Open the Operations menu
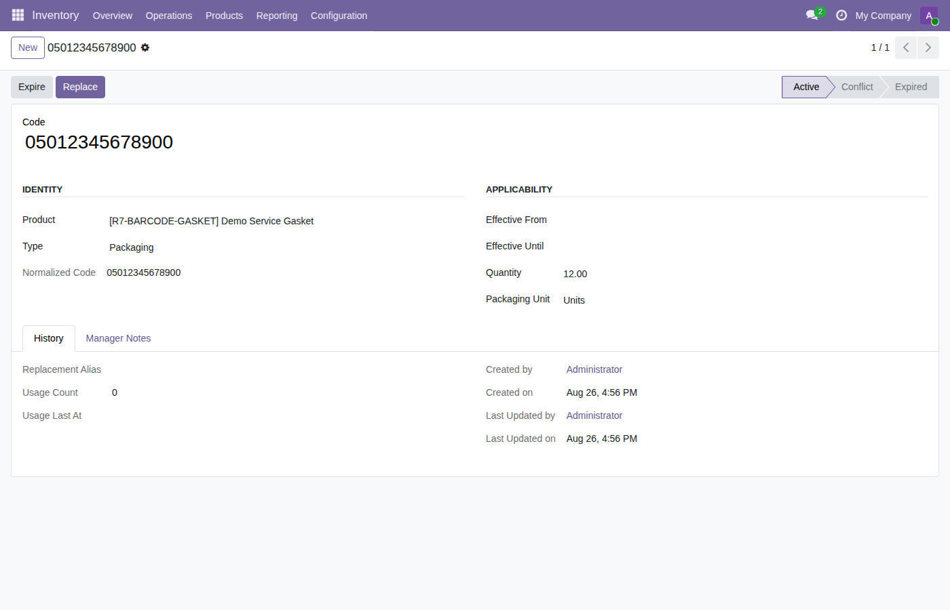The width and height of the screenshot is (950, 610). [x=169, y=16]
